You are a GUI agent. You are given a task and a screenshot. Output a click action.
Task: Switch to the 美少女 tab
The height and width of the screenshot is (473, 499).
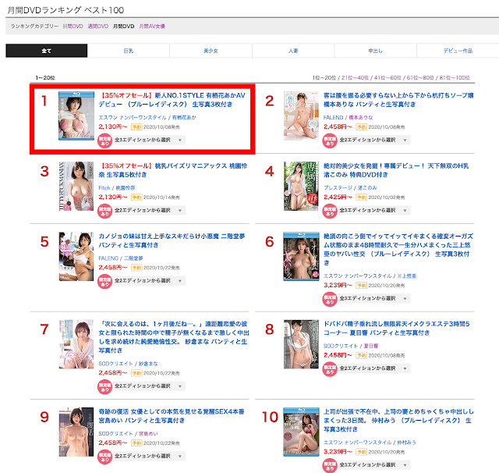(211, 51)
